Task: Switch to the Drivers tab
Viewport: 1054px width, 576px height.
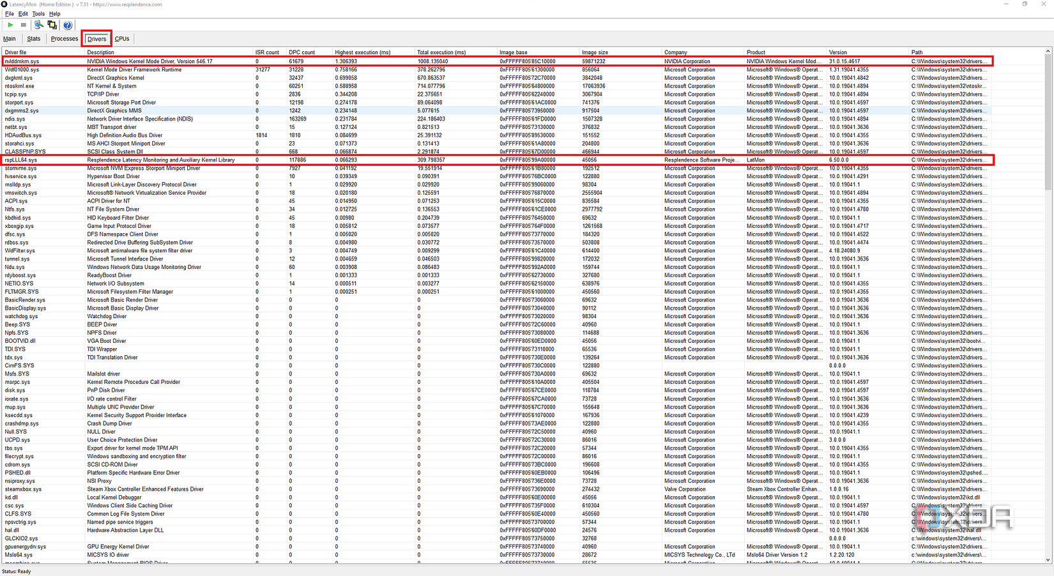Action: 96,38
